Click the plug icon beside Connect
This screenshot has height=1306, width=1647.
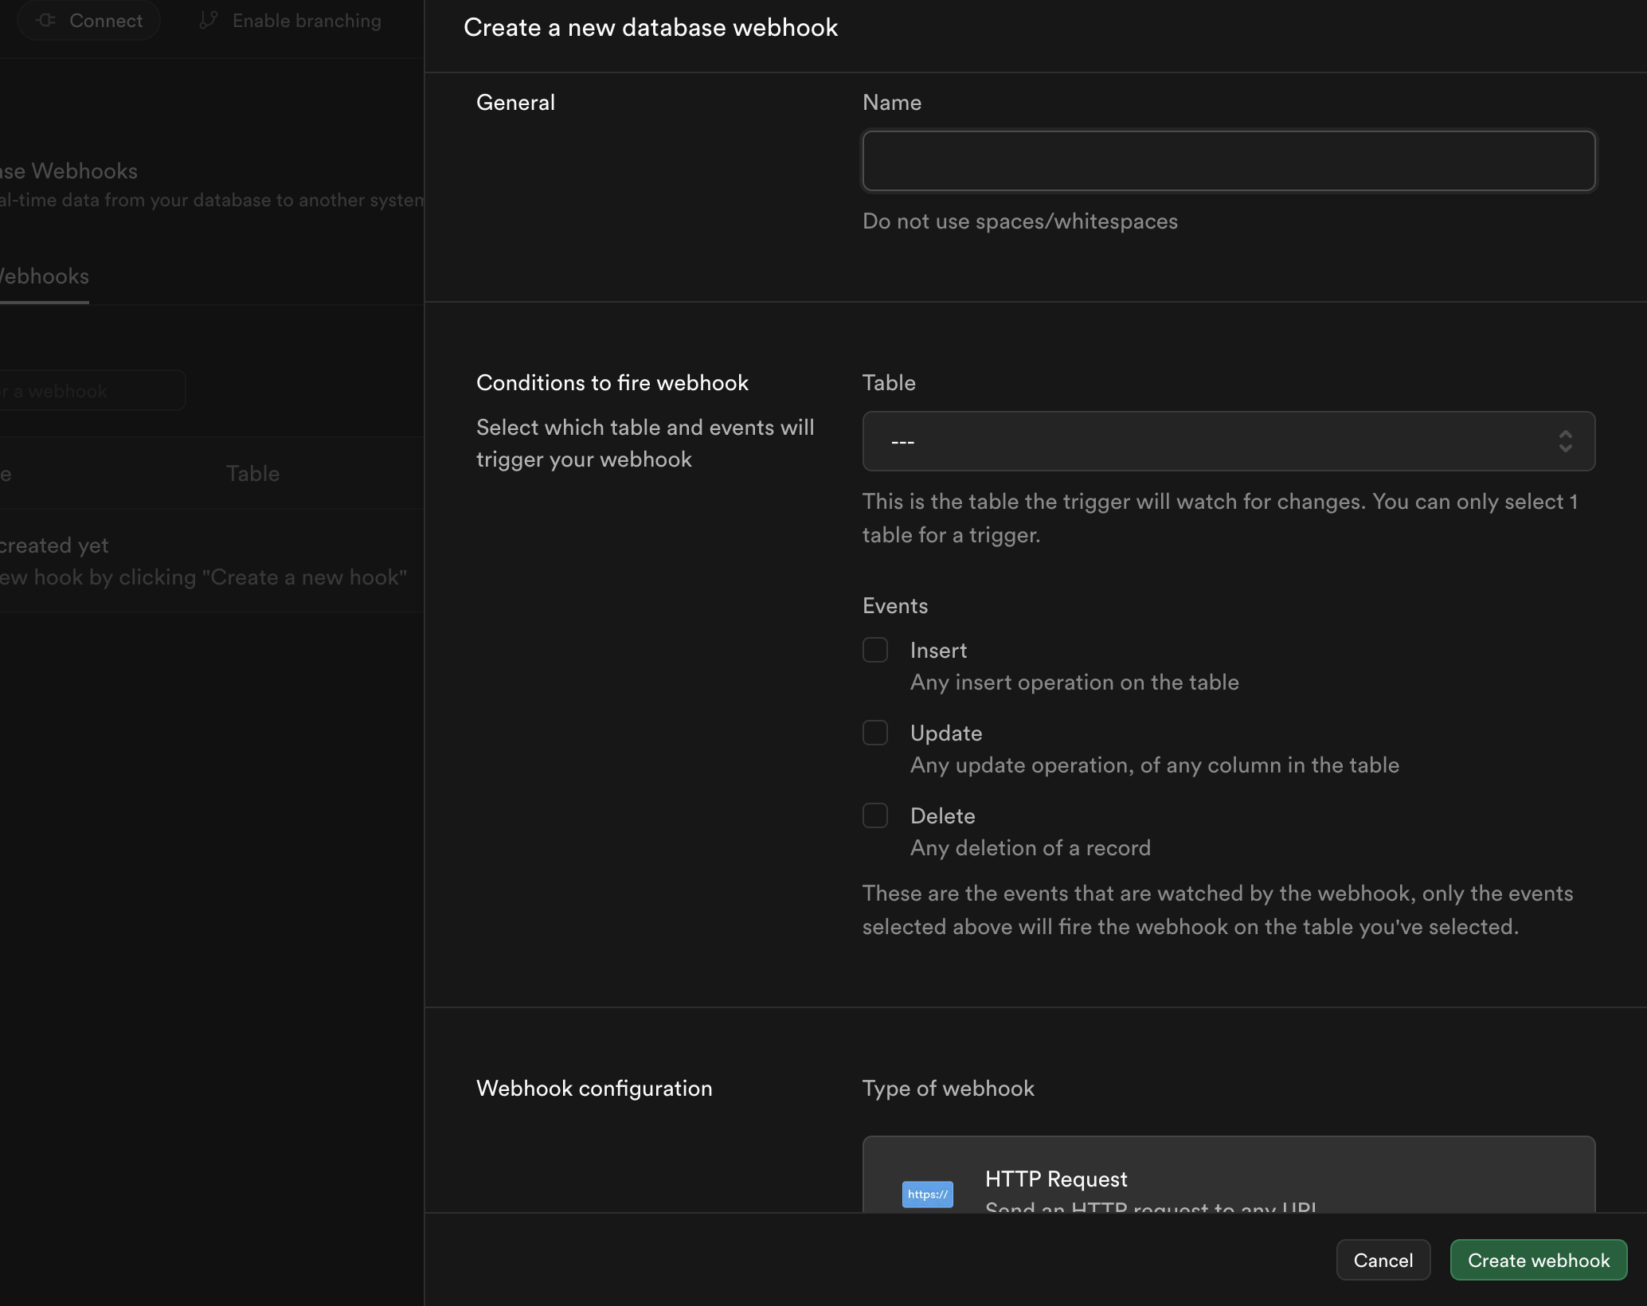tap(46, 21)
